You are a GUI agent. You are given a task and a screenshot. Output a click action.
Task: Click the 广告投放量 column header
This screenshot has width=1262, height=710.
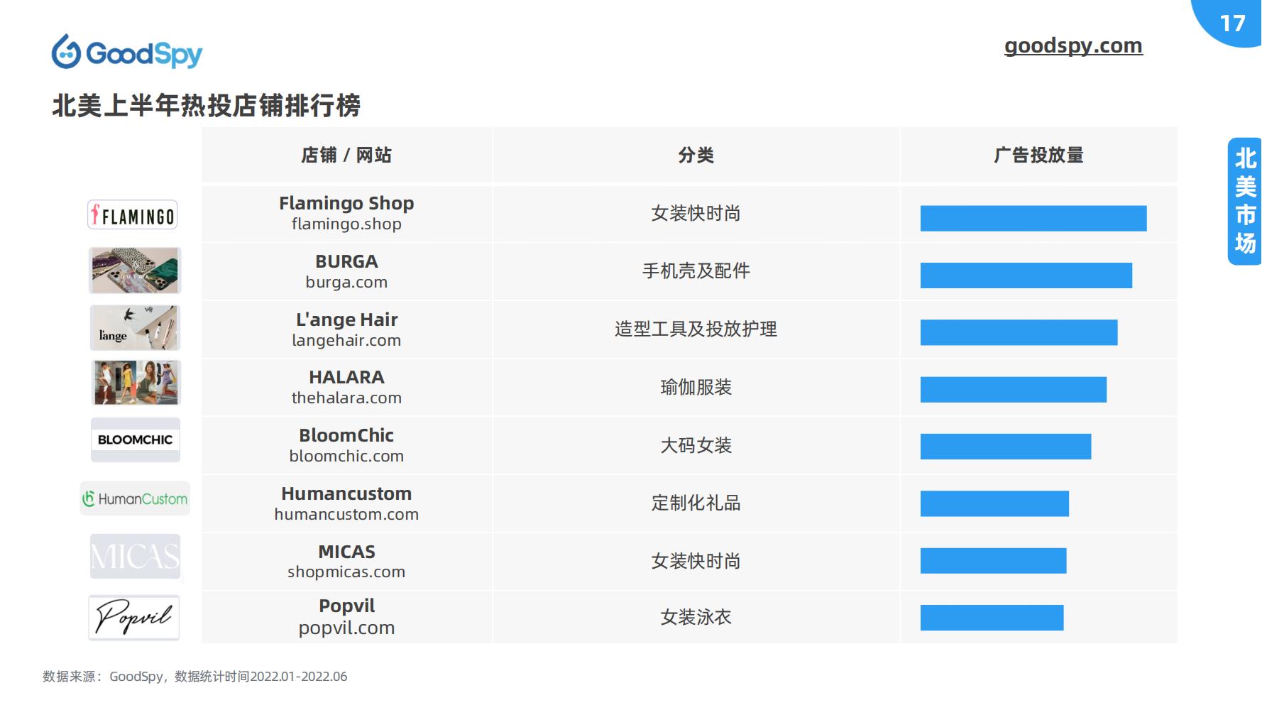pyautogui.click(x=1038, y=155)
